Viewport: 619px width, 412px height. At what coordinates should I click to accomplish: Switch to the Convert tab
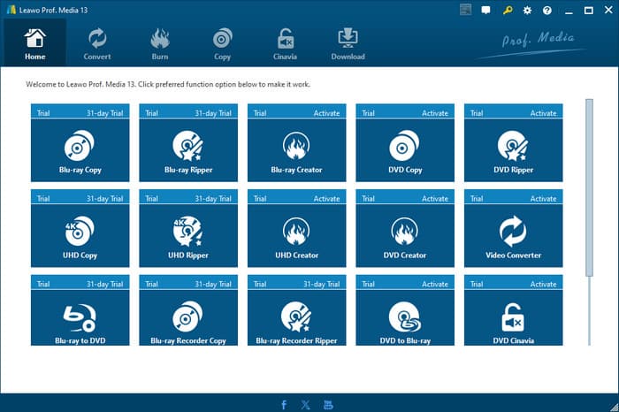[97, 44]
